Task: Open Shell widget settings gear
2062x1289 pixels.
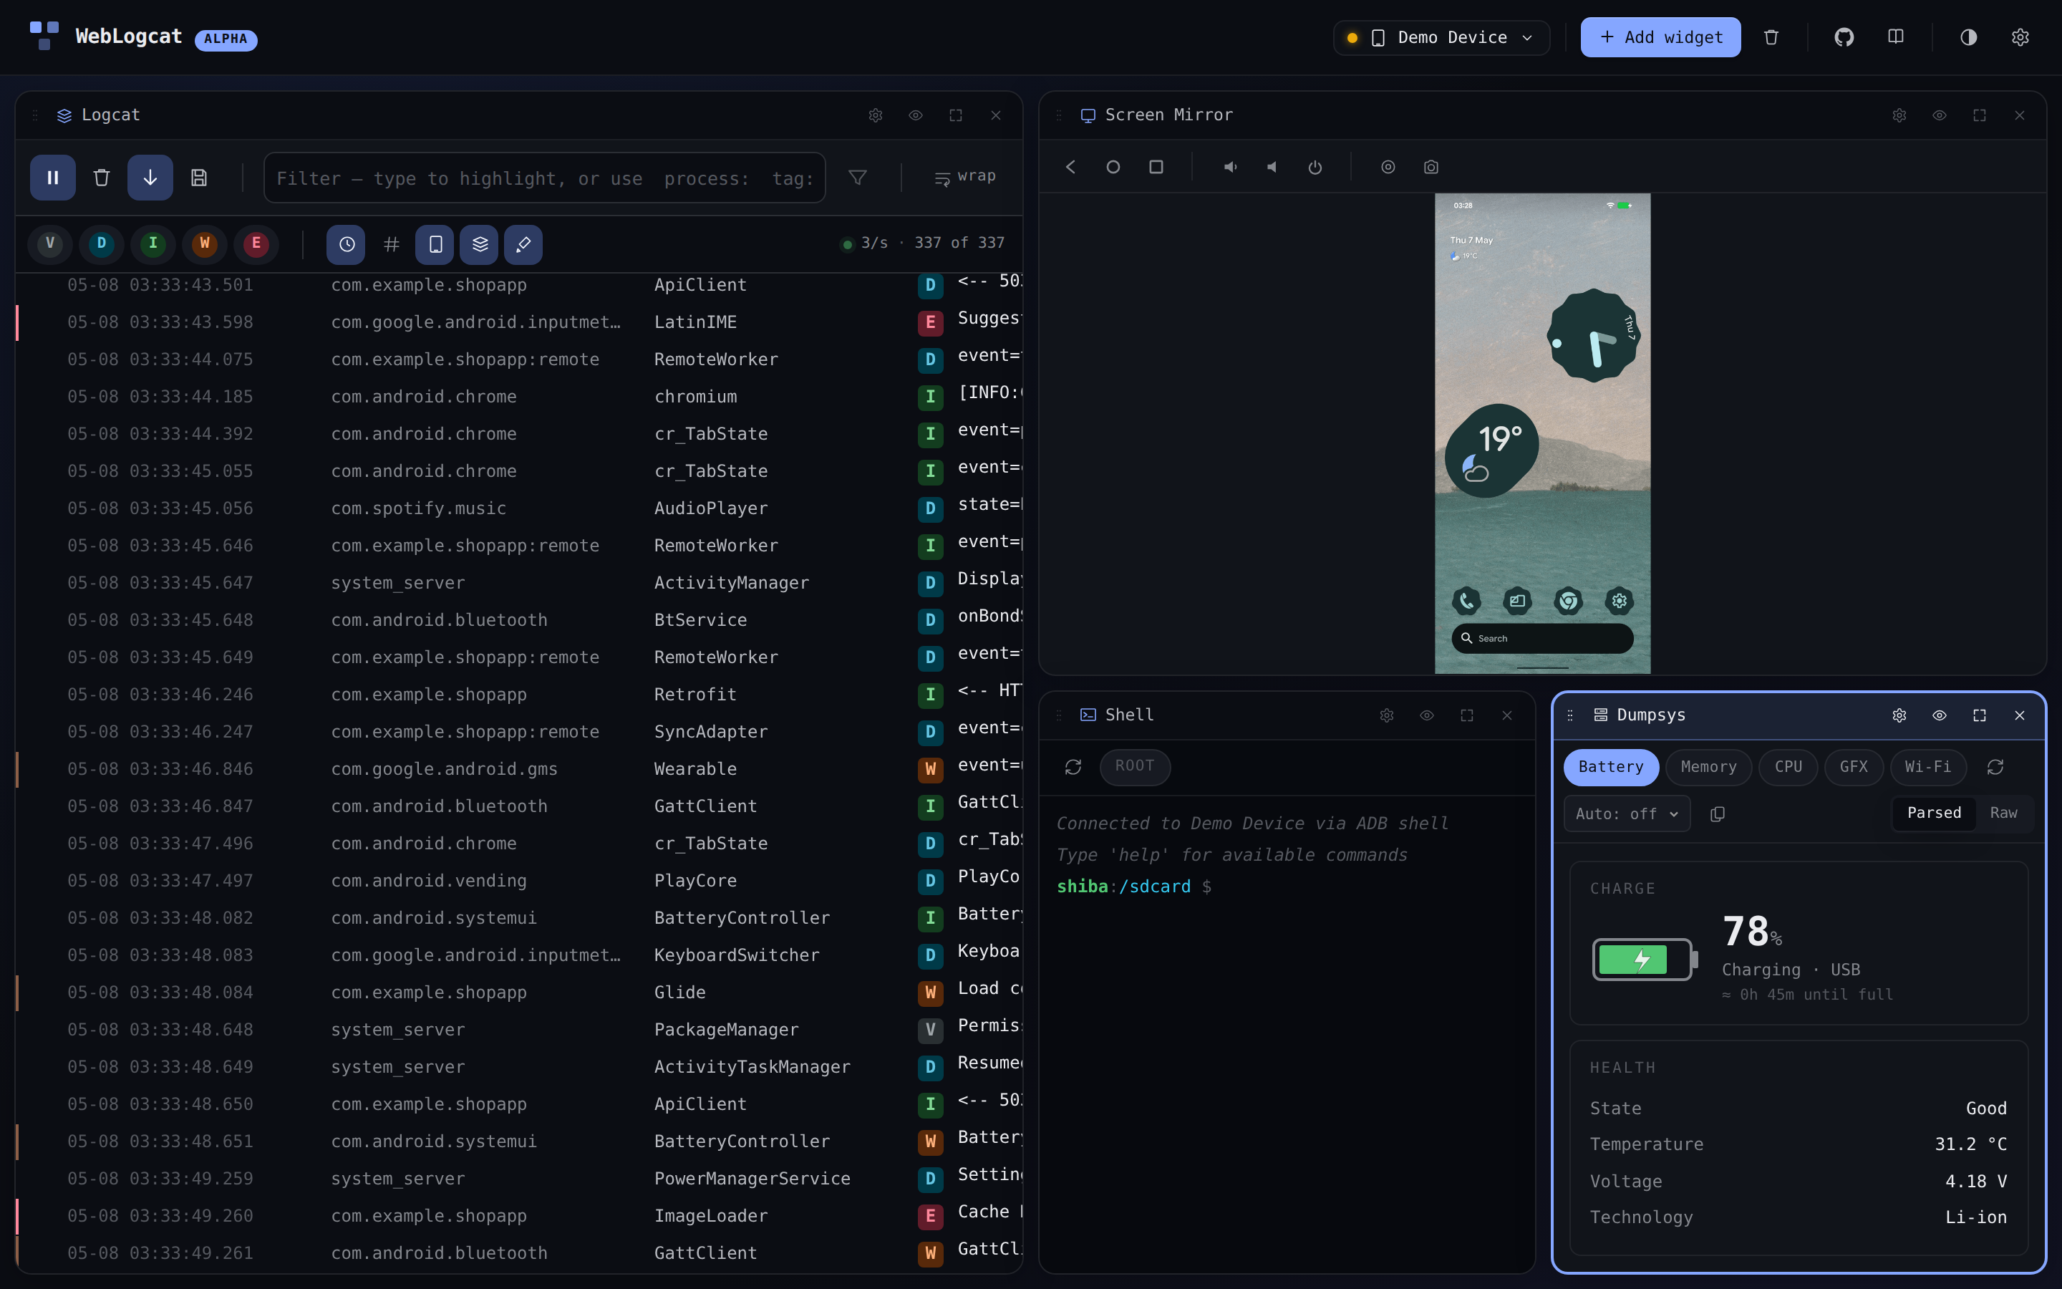Action: click(1386, 715)
